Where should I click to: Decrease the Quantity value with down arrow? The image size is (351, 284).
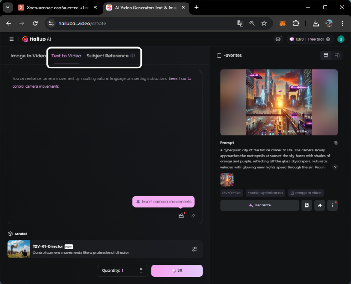[x=141, y=273]
